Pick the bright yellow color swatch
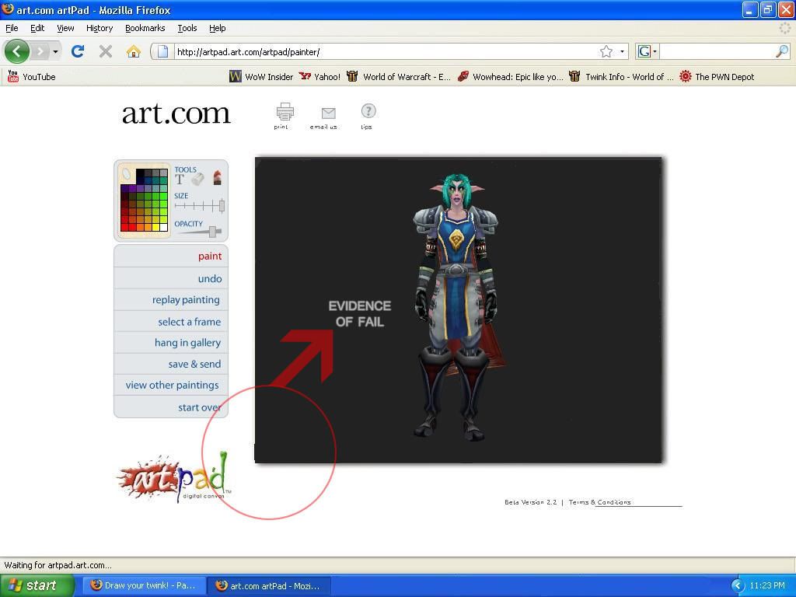 tap(155, 228)
